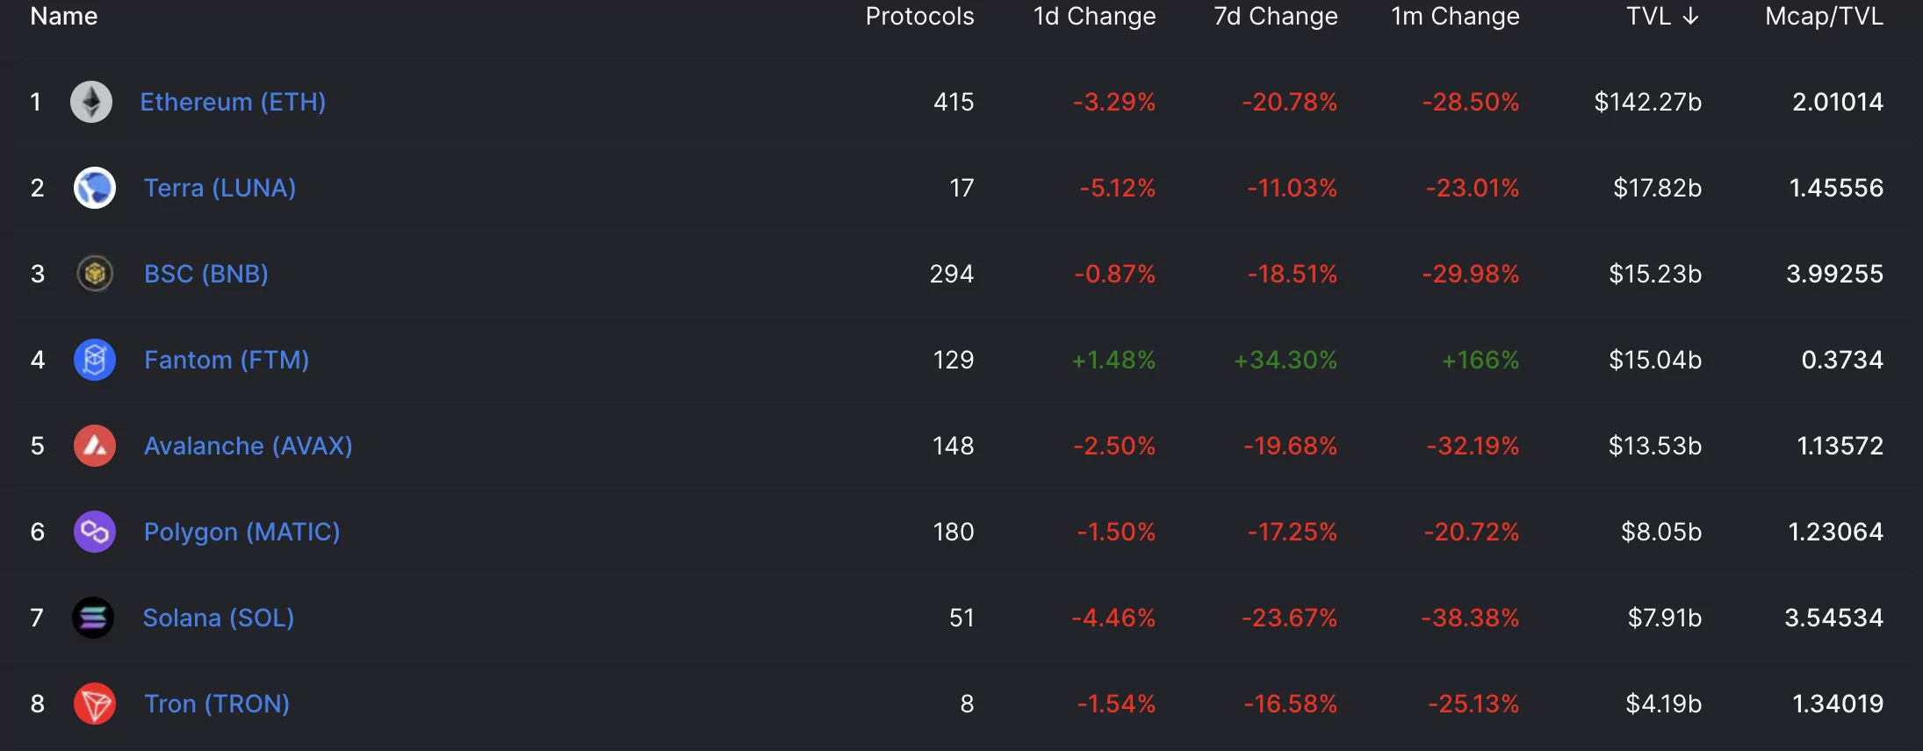Sort by Protocols column header
This screenshot has width=1923, height=751.
(919, 17)
